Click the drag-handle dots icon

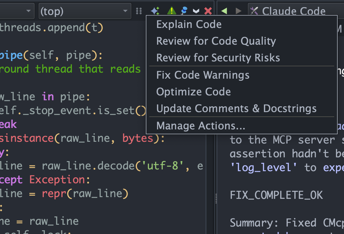tap(139, 11)
